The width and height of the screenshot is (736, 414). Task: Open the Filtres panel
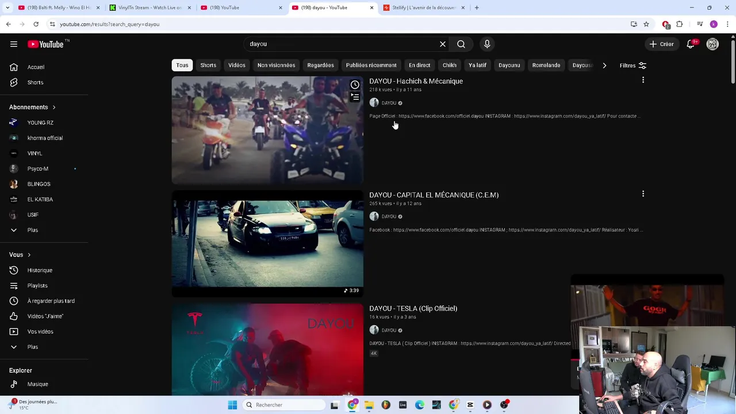[632, 66]
